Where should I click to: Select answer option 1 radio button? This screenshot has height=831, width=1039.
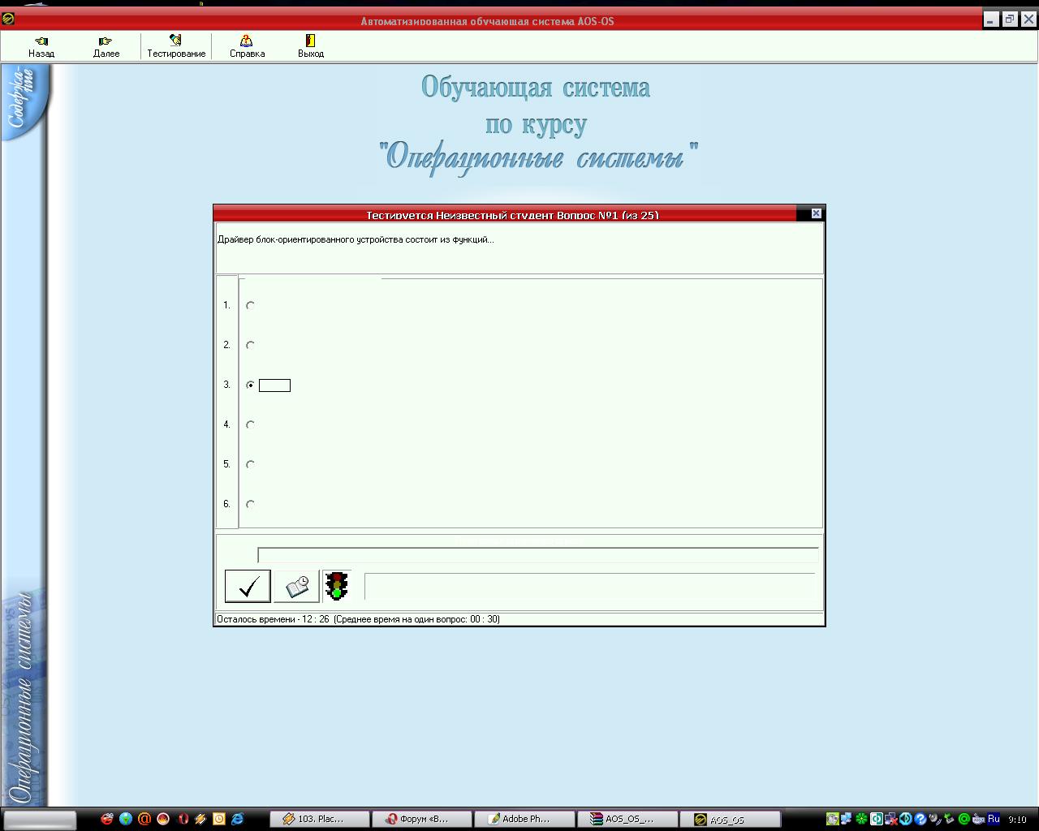[x=250, y=306]
